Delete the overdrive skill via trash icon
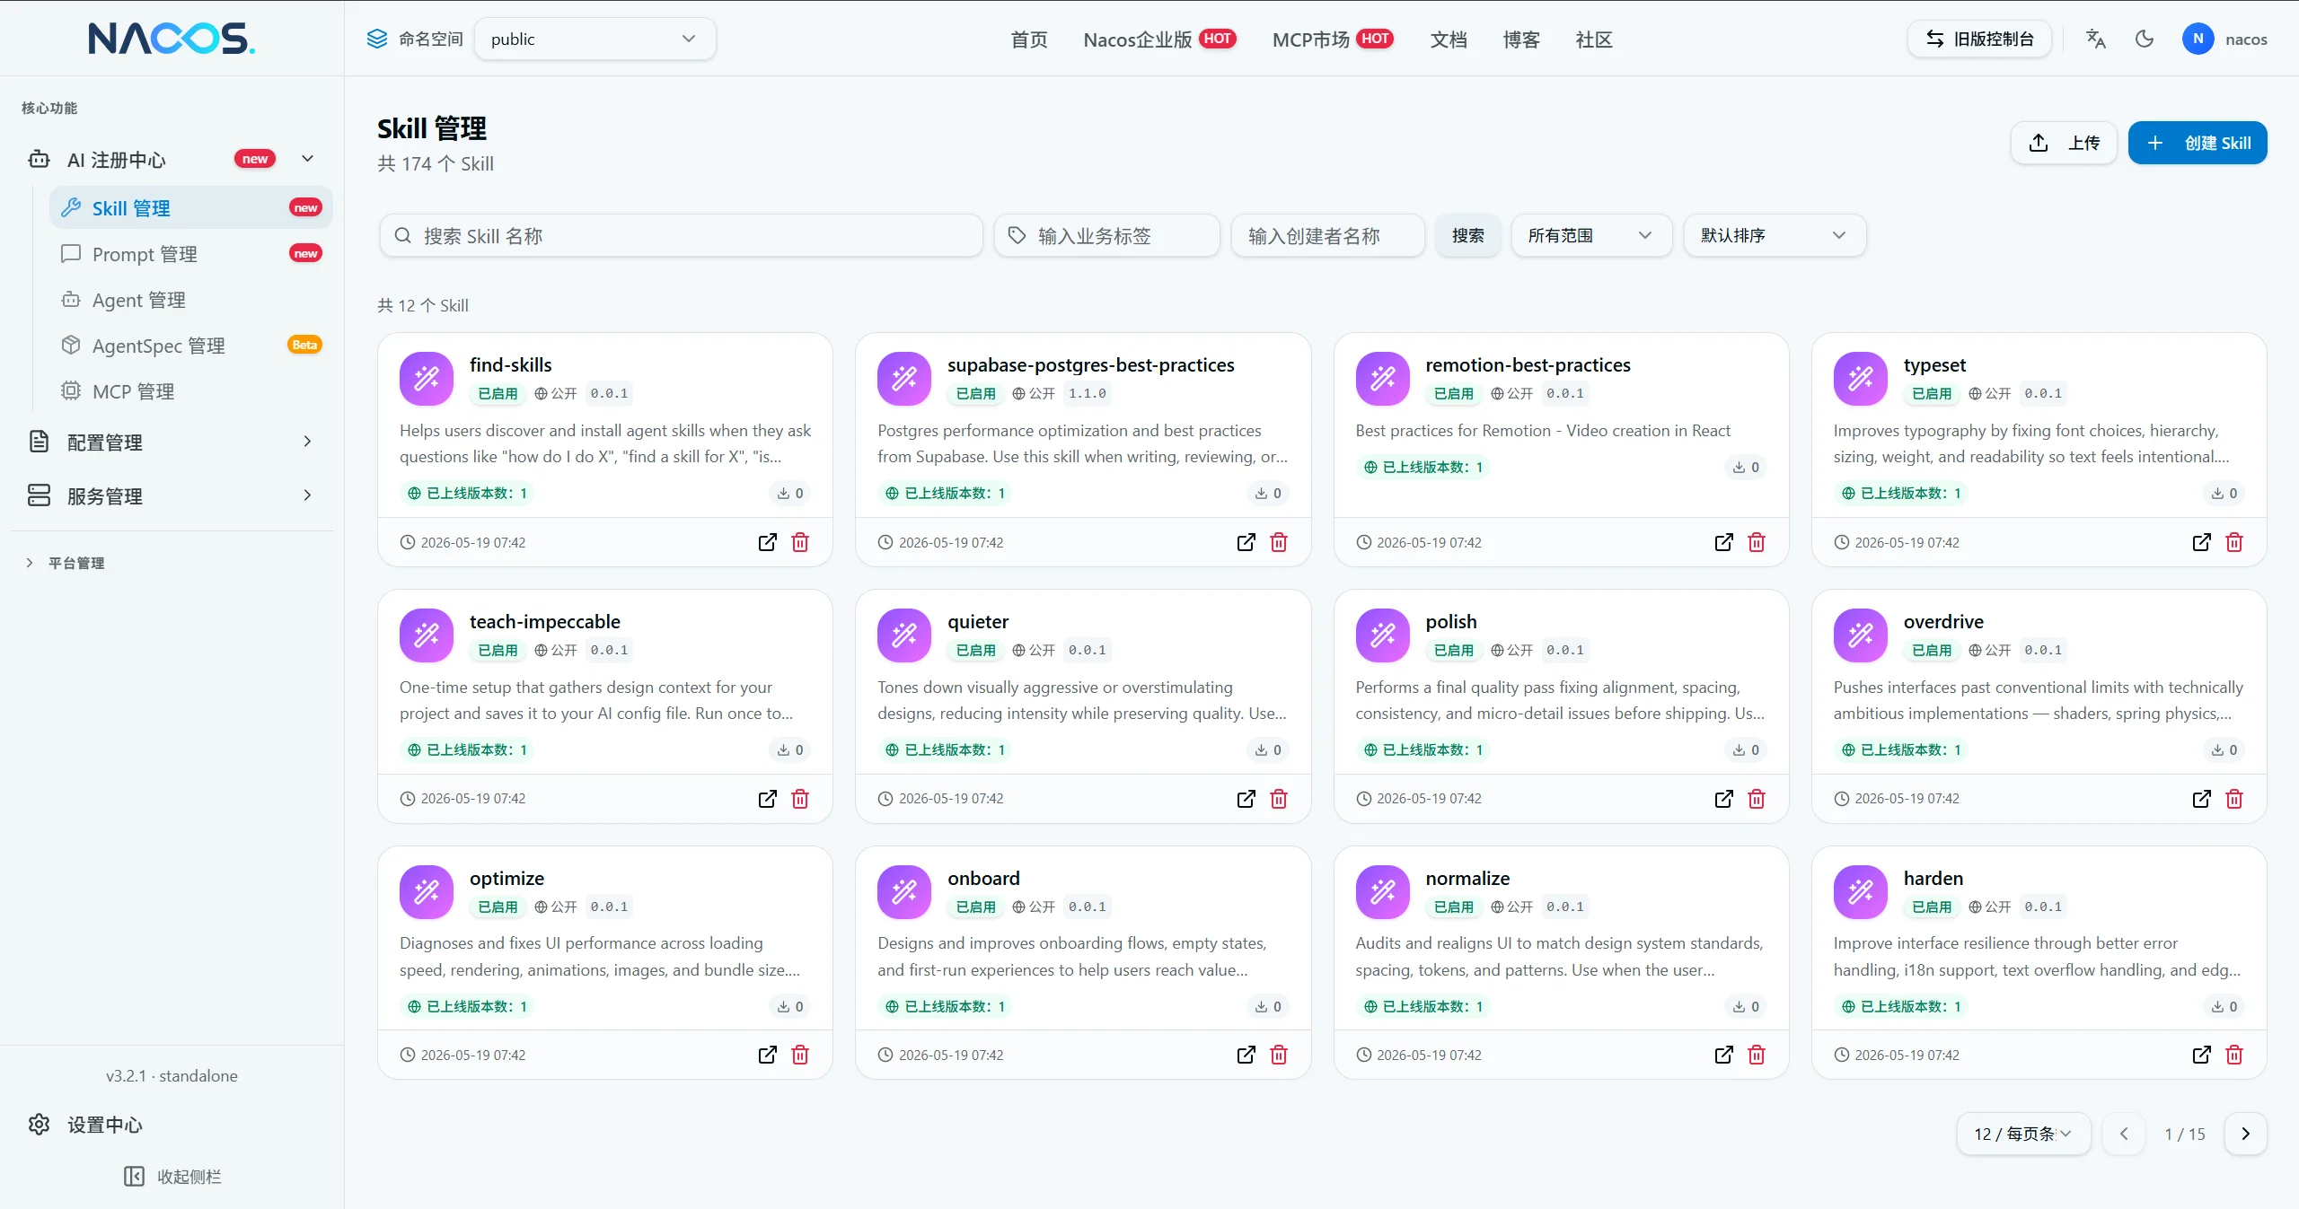This screenshot has height=1209, width=2299. (2234, 799)
